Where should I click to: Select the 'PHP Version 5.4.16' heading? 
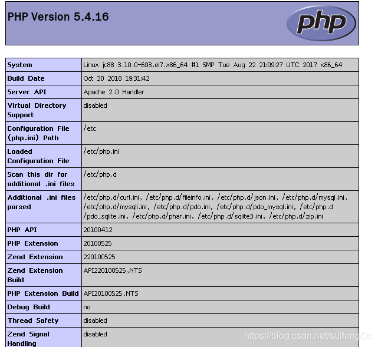click(58, 17)
